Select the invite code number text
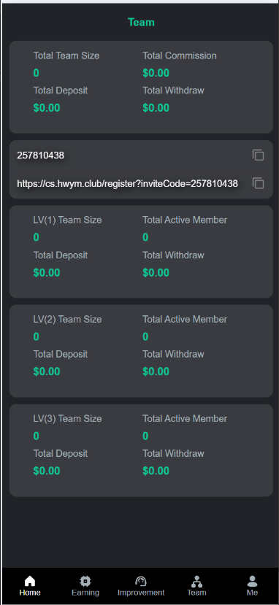279x605 pixels. (x=40, y=155)
